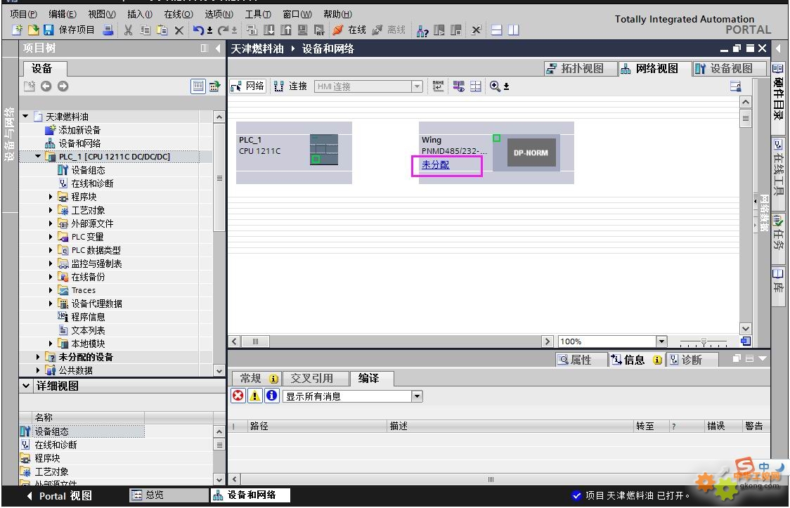Screen dimensions: 790x508
Task: Collapse PLC_1 [CPU 1211C DC/DC/DC] node
Action: coord(38,157)
